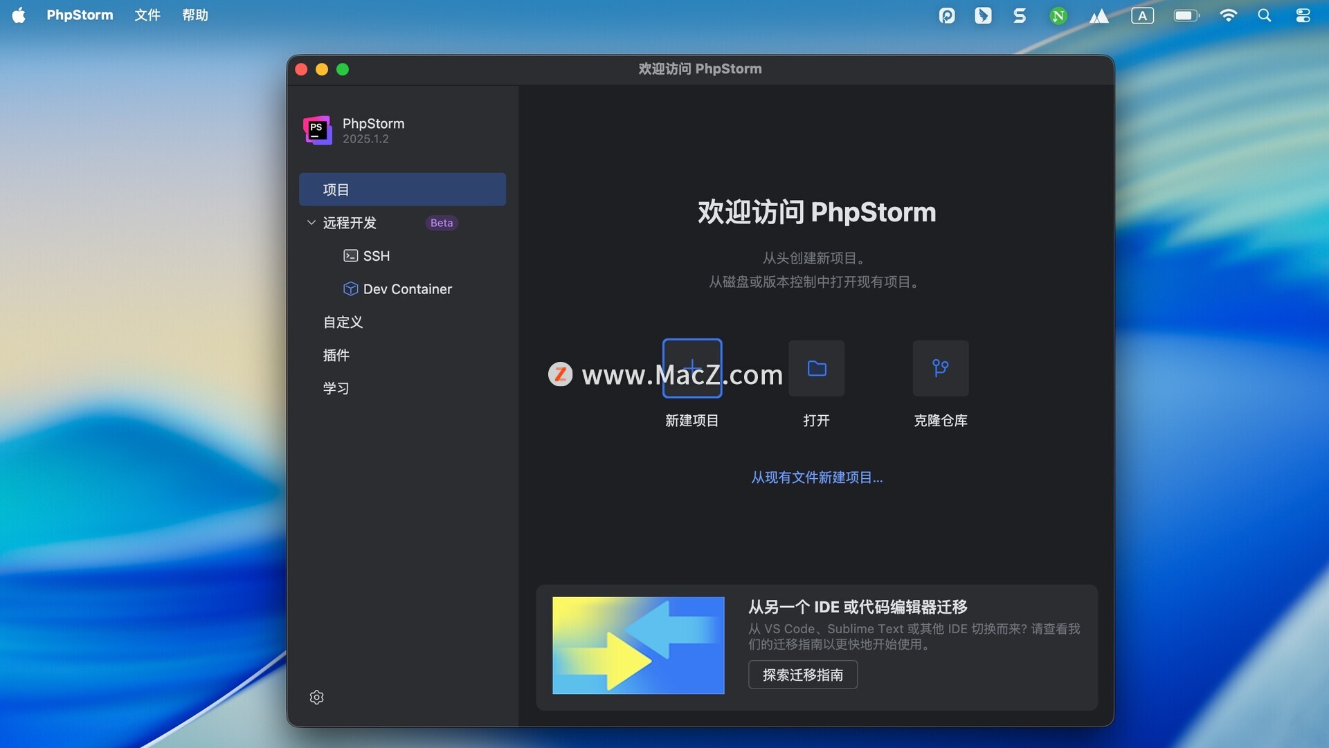Click the Open folder icon
The image size is (1329, 748).
pos(817,368)
